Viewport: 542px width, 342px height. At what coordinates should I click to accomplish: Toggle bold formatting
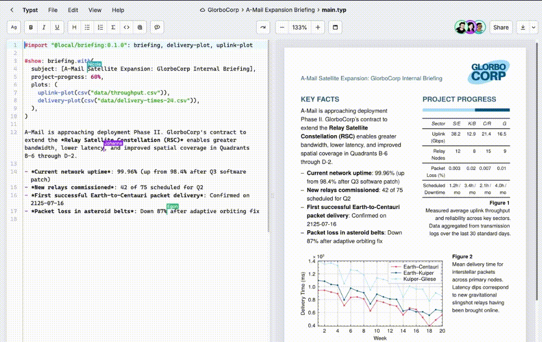[30, 27]
